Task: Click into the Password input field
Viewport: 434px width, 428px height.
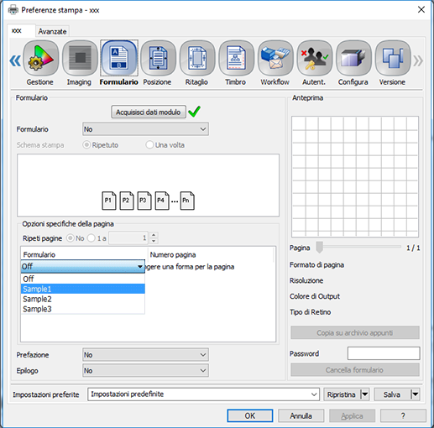Action: (x=384, y=353)
